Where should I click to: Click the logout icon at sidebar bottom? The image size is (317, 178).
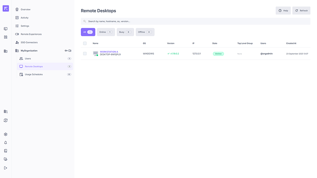[x=5, y=168]
